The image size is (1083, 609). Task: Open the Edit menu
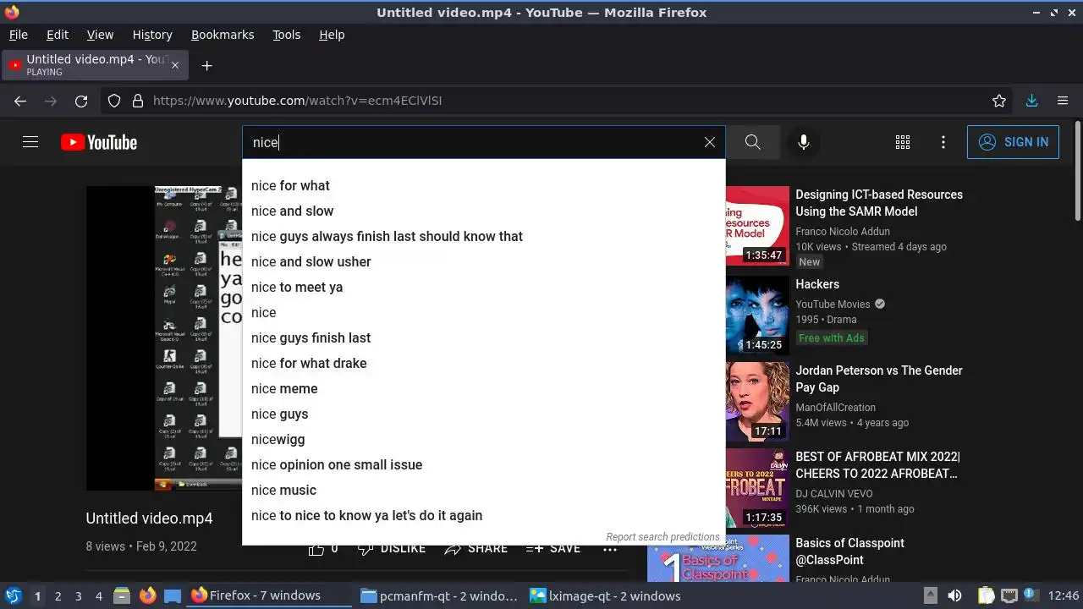[x=58, y=35]
